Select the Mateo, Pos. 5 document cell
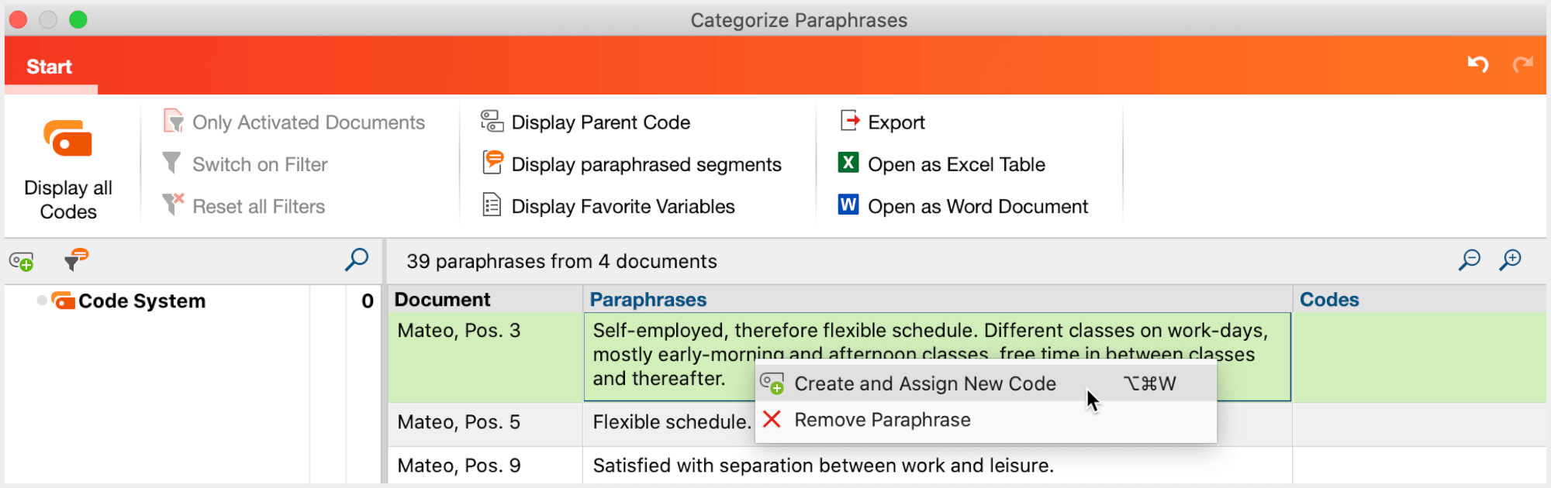 tap(485, 423)
